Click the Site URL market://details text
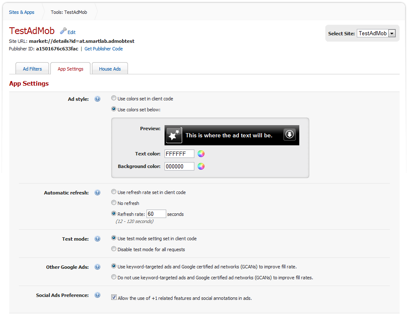Viewport: 408px width, 315px height. tap(82, 41)
